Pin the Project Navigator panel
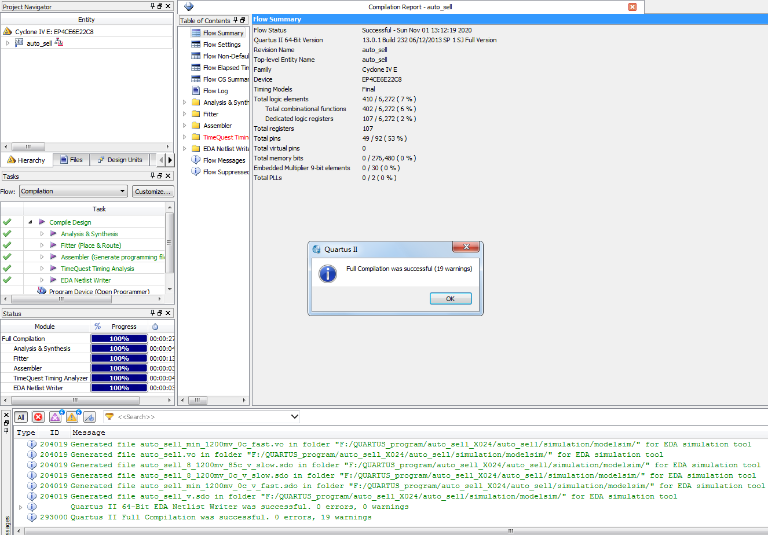This screenshot has width=768, height=535. coord(153,6)
